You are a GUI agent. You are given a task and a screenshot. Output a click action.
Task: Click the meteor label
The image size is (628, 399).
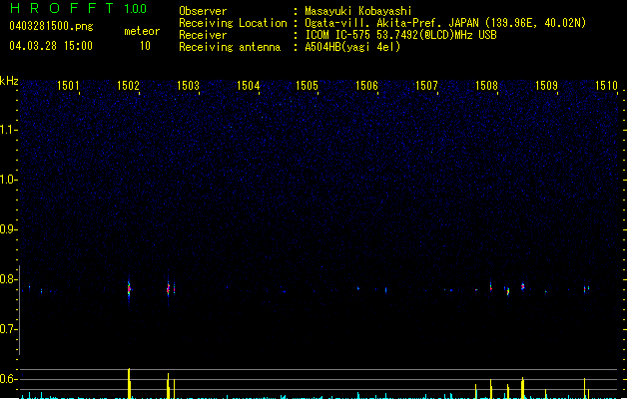[x=142, y=31]
